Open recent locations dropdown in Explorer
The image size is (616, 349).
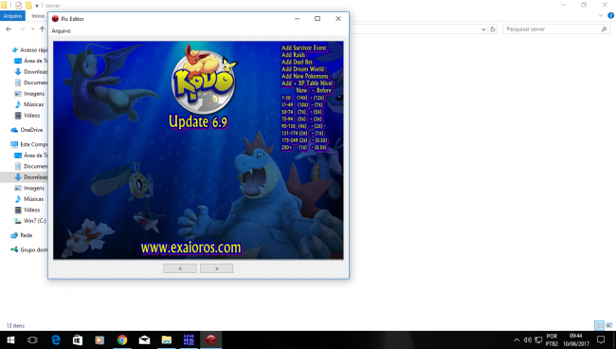pyautogui.click(x=32, y=29)
